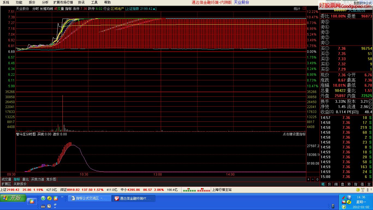Switch to the 细 detail tab
The height and width of the screenshot is (210, 373).
[x=336, y=184]
